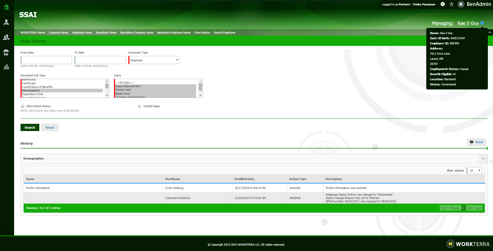The width and height of the screenshot is (493, 251).
Task: Click the Users list scrollbar thumb
Action: 200,87
